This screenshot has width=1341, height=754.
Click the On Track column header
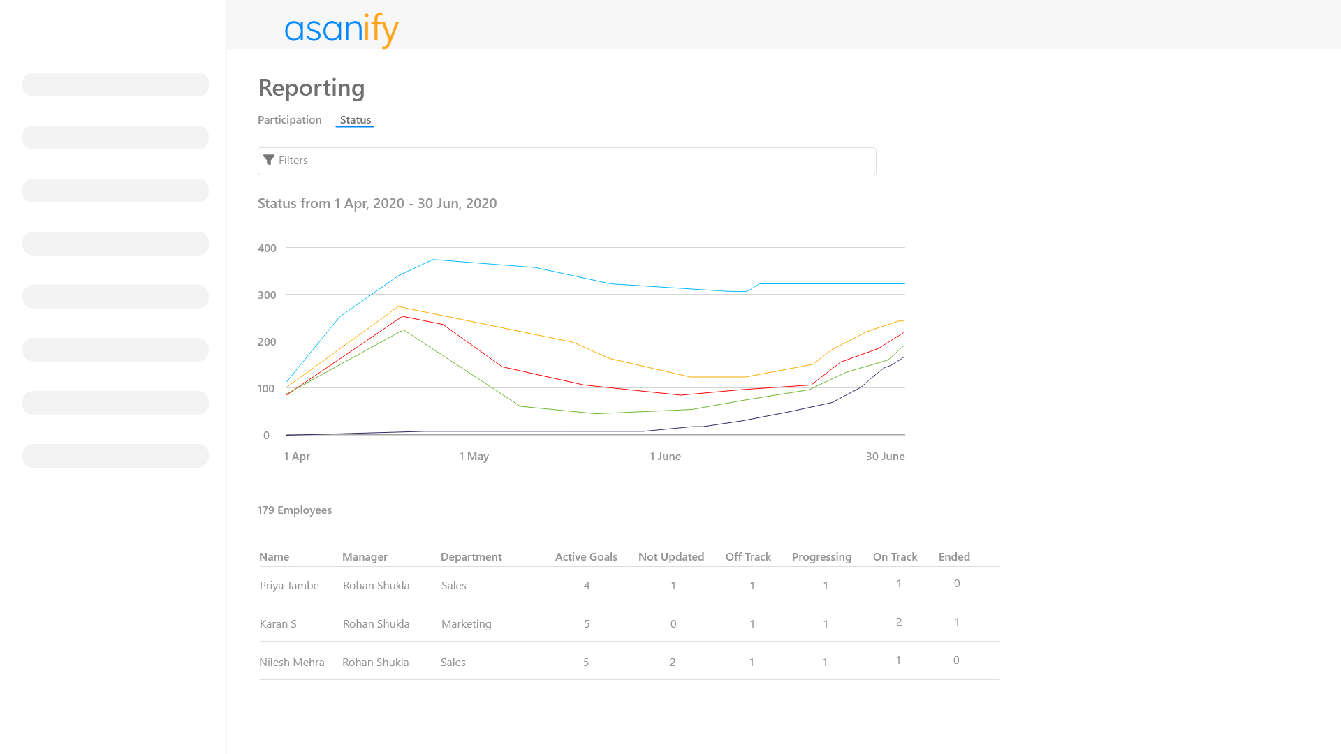coord(895,557)
